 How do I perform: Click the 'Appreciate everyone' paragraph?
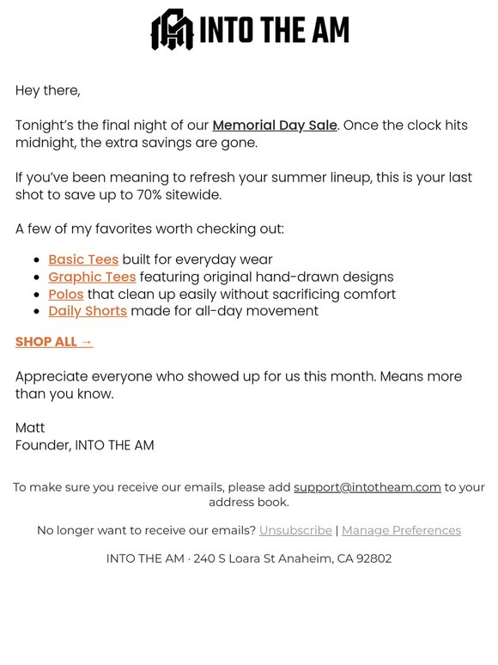coord(239,385)
